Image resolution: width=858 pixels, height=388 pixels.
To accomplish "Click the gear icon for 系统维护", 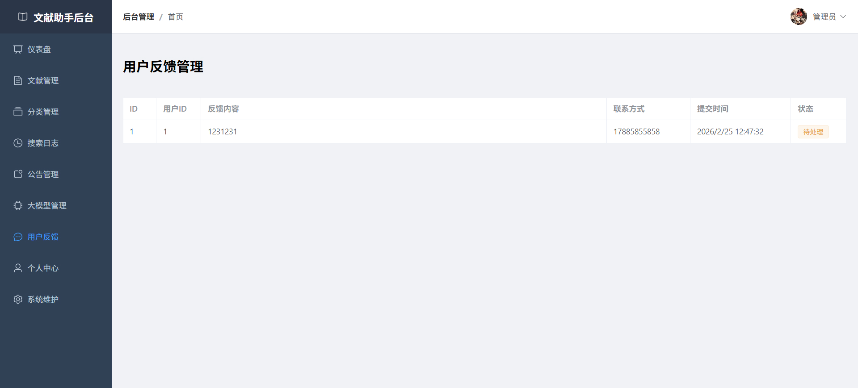I will [x=18, y=299].
